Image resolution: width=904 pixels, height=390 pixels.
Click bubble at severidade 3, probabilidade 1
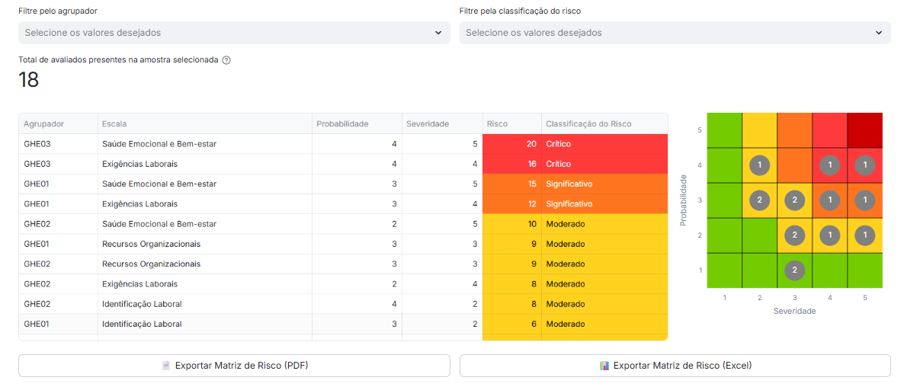pos(794,270)
